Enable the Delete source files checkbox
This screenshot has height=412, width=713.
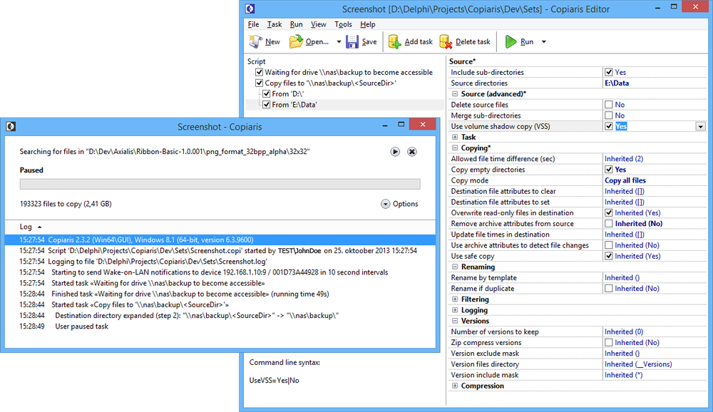608,105
